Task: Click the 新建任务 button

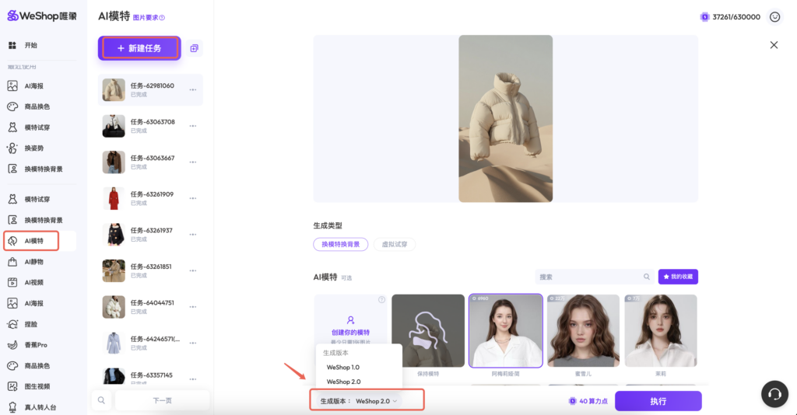Action: coord(139,48)
